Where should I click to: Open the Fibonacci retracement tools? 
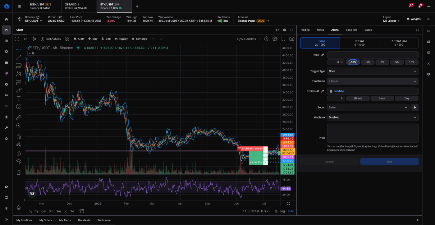click(19, 66)
